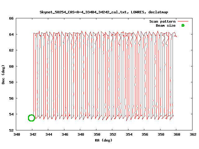Viewport: 199px width, 149px height.
Task: Click the green beam circle on the plot
Action: [31, 118]
